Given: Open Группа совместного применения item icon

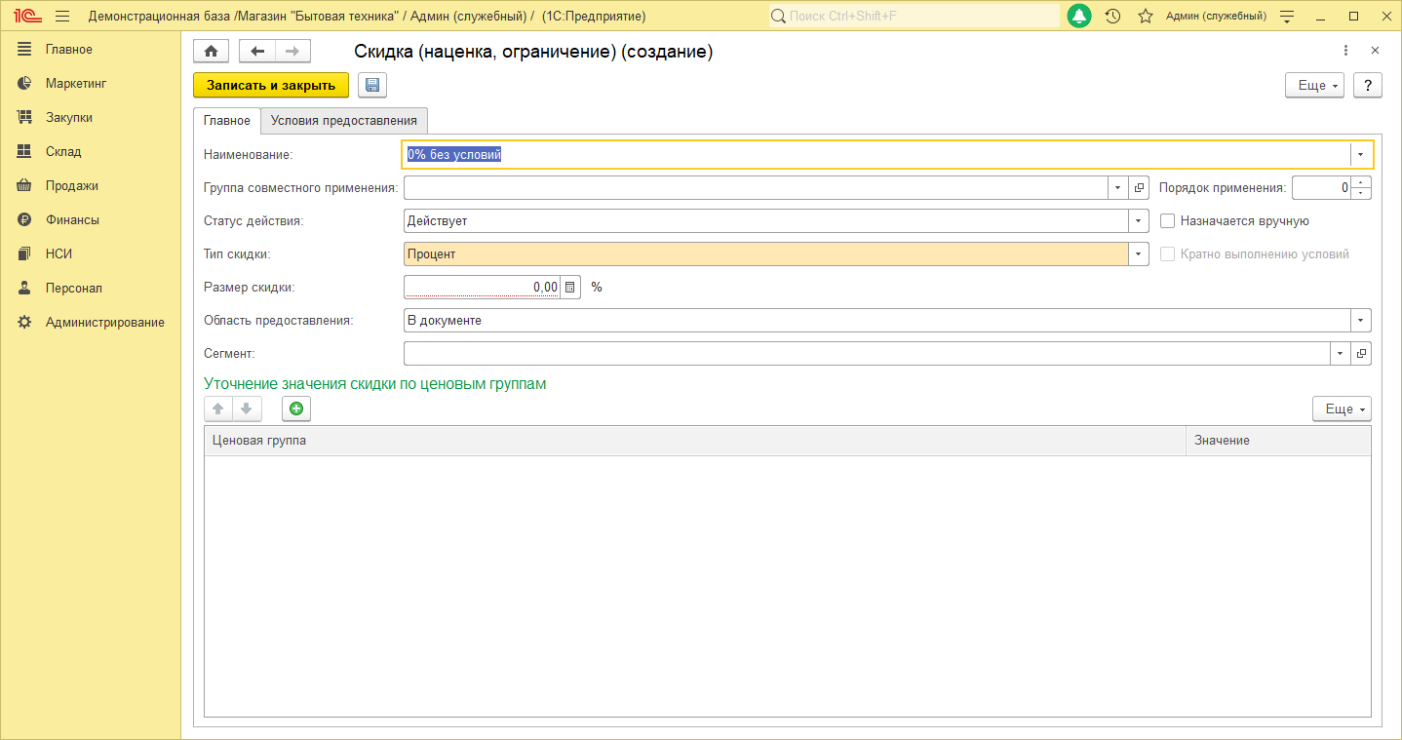Looking at the screenshot, I should click(x=1139, y=188).
